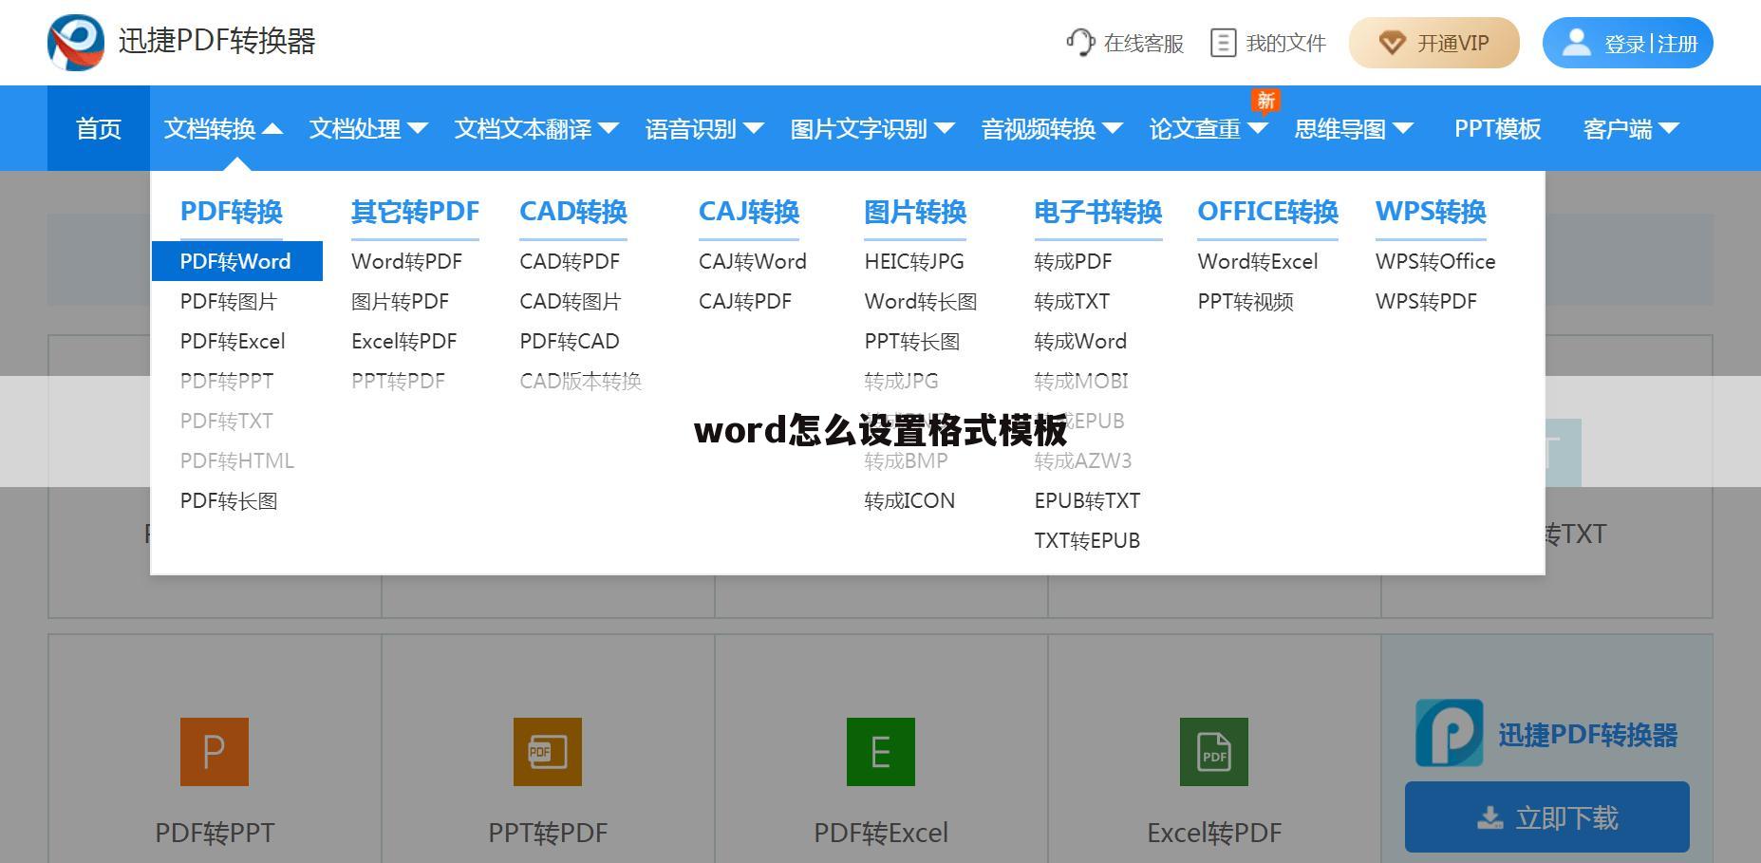Click the 迅捷PDF转换器 site title
1761x863 pixels.
click(216, 41)
